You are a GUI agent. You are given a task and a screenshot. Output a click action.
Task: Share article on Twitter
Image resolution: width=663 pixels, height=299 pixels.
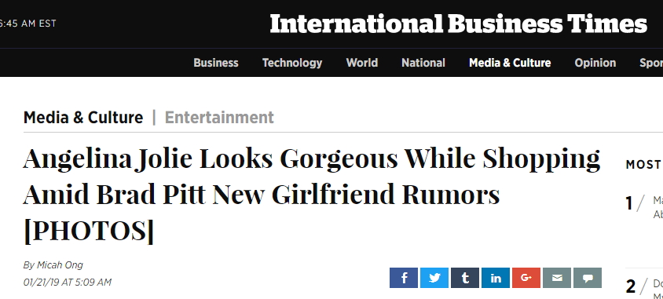coord(434,278)
